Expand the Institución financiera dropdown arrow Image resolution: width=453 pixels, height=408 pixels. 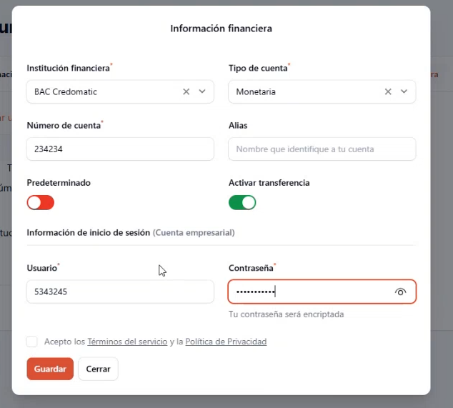(202, 91)
